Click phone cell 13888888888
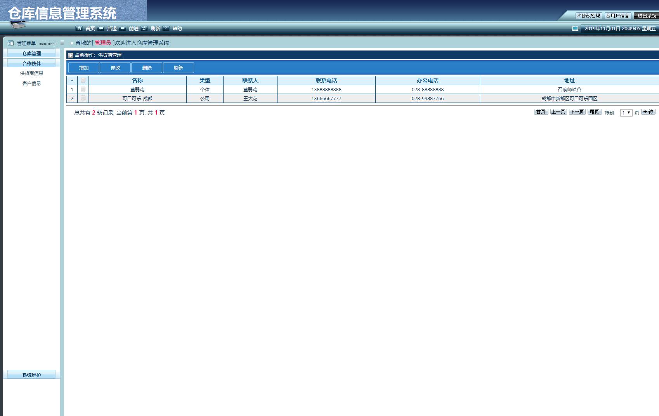 (326, 90)
